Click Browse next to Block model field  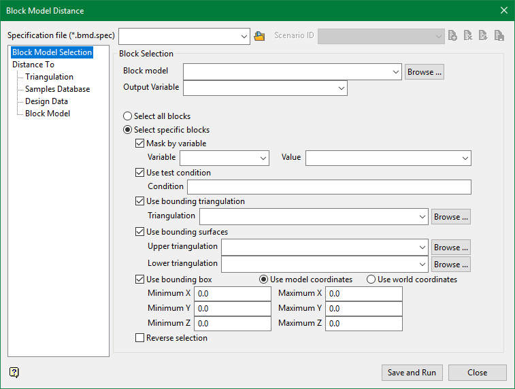425,71
